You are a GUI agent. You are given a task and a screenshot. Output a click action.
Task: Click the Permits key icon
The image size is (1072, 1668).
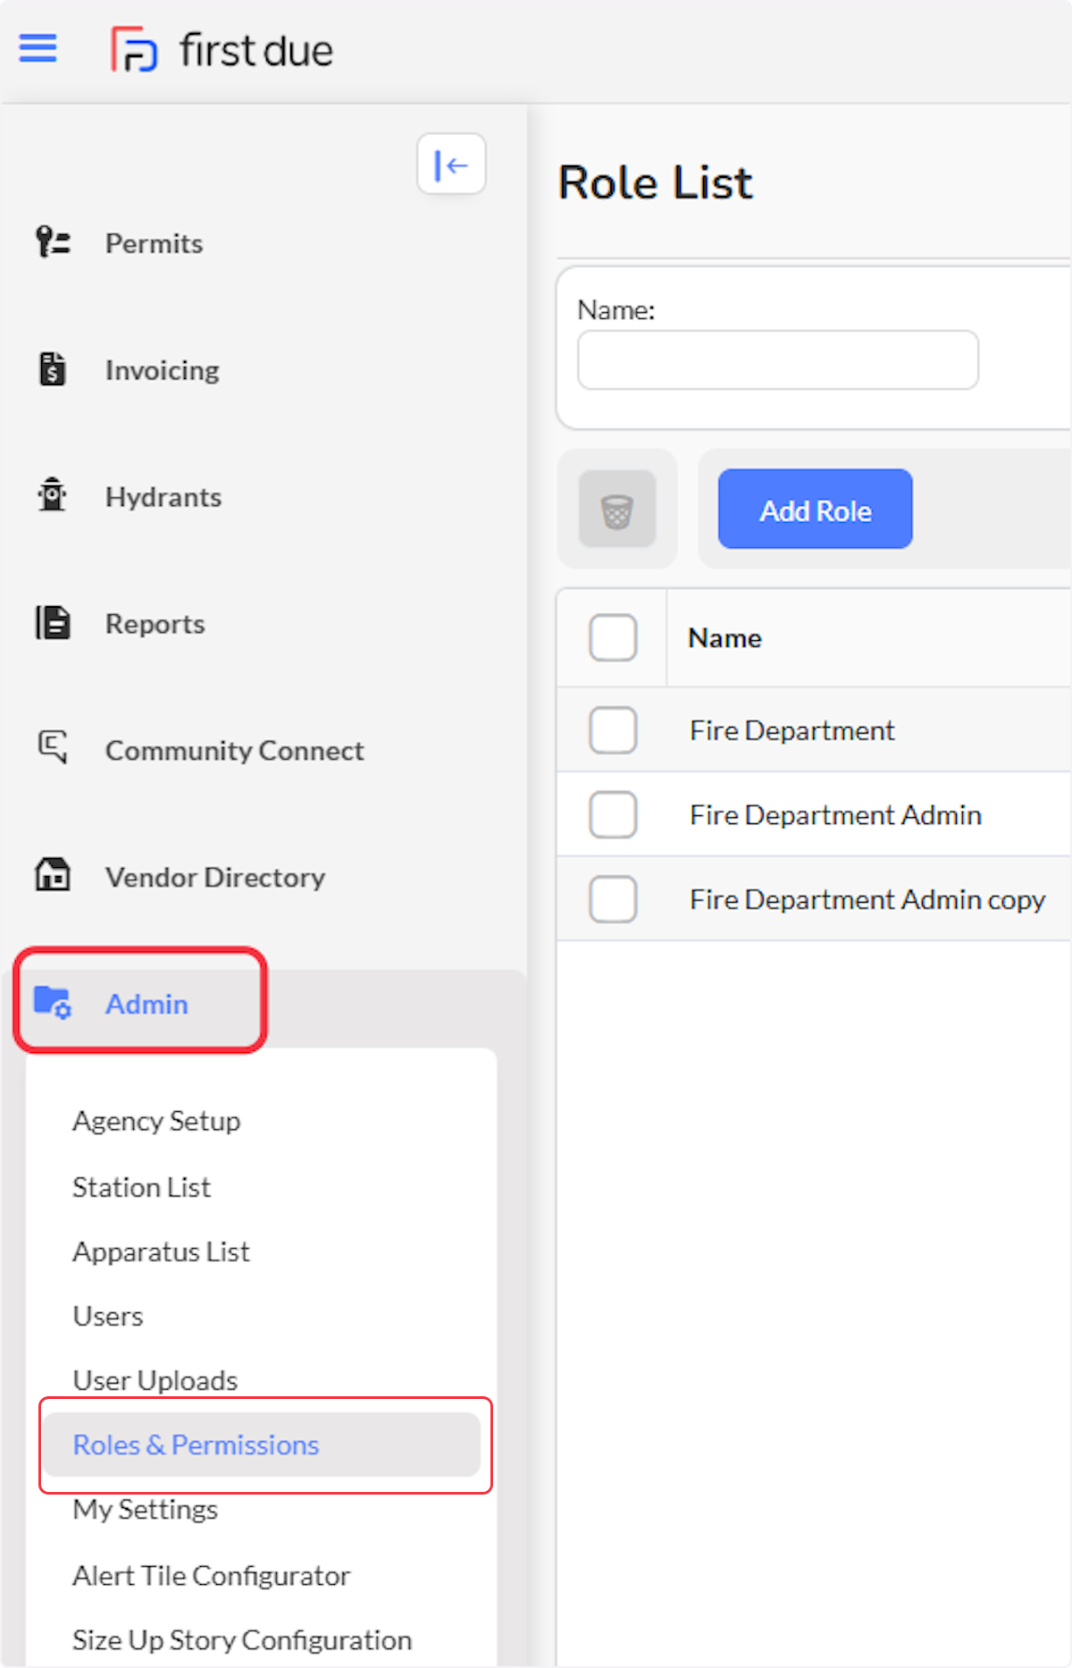click(x=53, y=243)
